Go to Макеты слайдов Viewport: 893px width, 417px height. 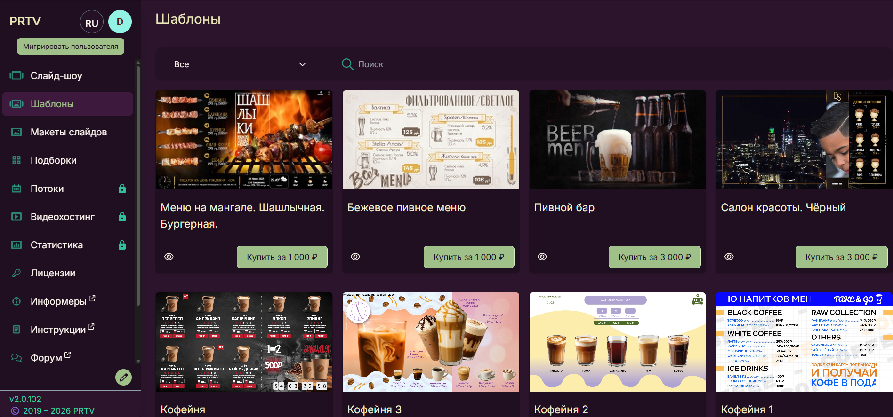click(67, 132)
